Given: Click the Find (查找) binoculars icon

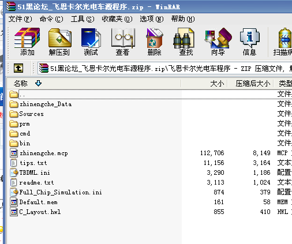Looking at the screenshot, I should coord(184,37).
